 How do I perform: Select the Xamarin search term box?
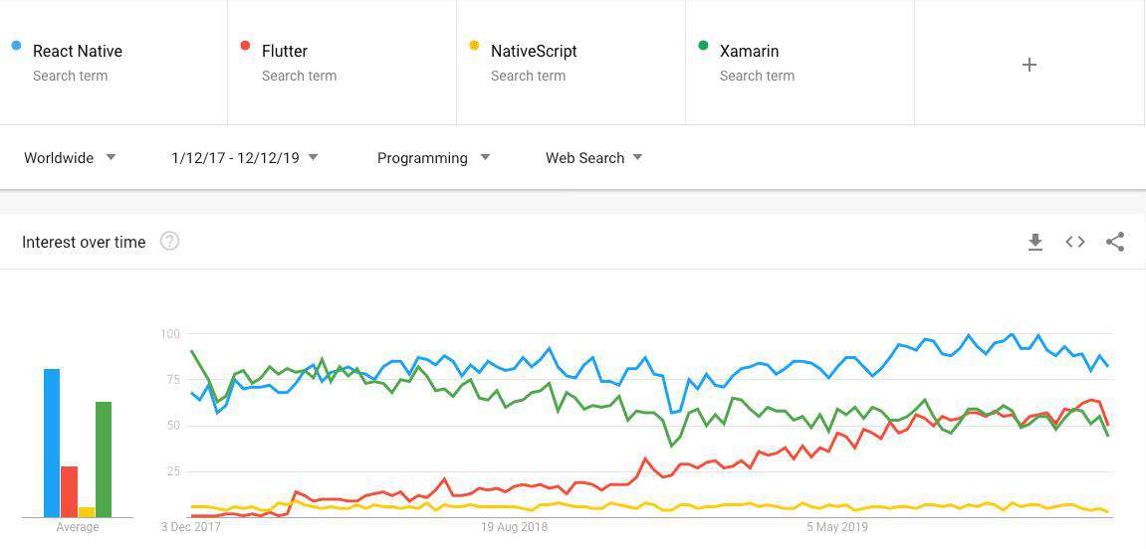pyautogui.click(x=800, y=62)
